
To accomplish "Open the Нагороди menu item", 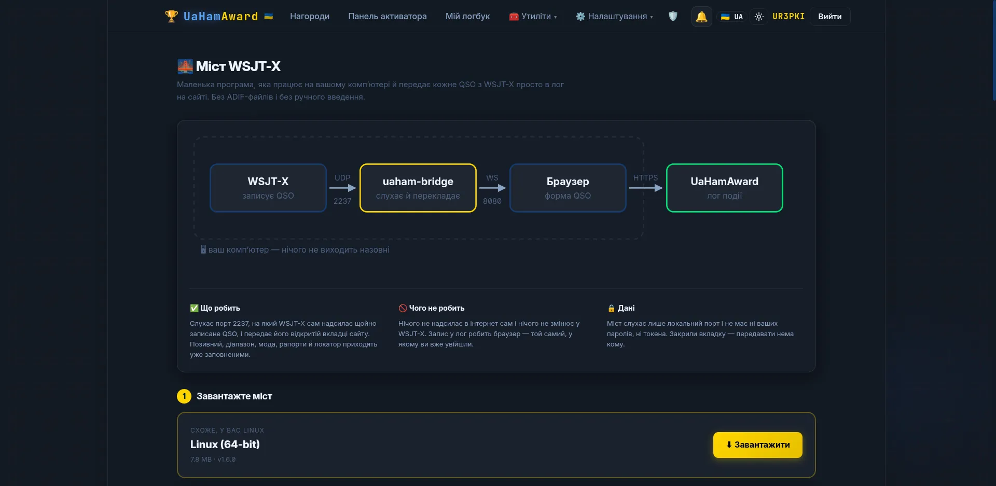I will point(310,16).
